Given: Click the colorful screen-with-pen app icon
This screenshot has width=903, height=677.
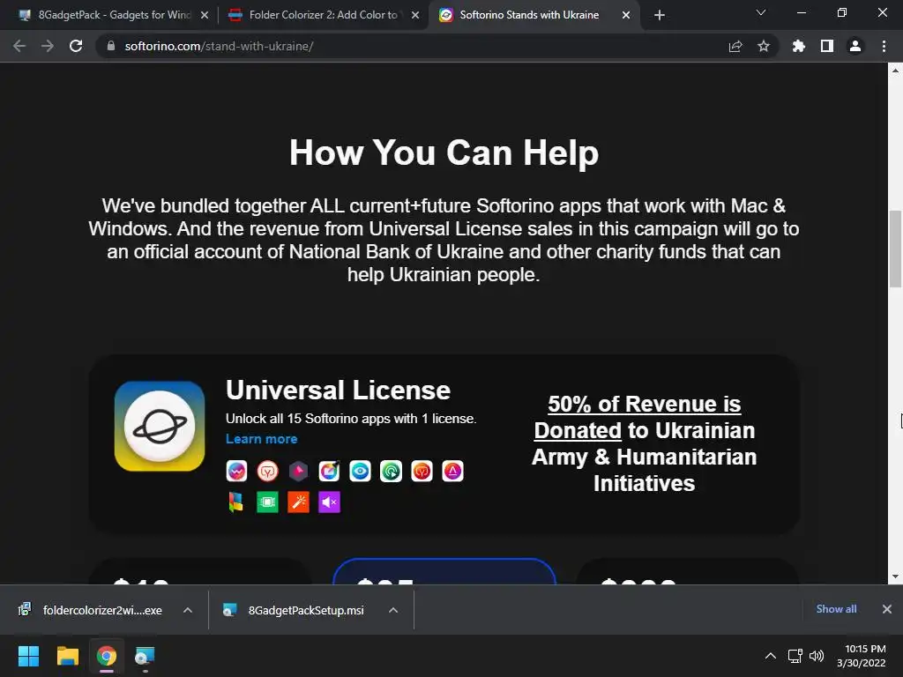Looking at the screenshot, I should (x=330, y=471).
